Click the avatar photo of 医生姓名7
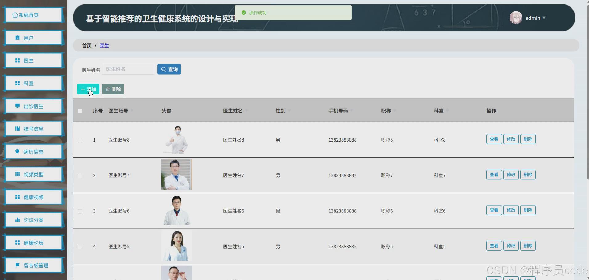This screenshot has width=589, height=280. pos(177,174)
